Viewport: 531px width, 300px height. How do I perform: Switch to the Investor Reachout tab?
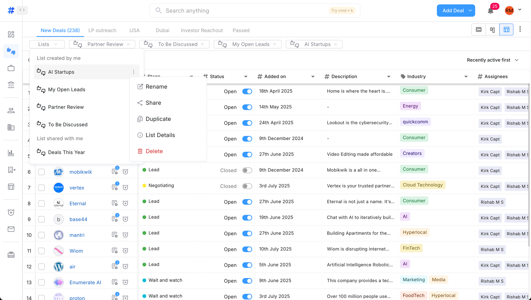click(202, 31)
